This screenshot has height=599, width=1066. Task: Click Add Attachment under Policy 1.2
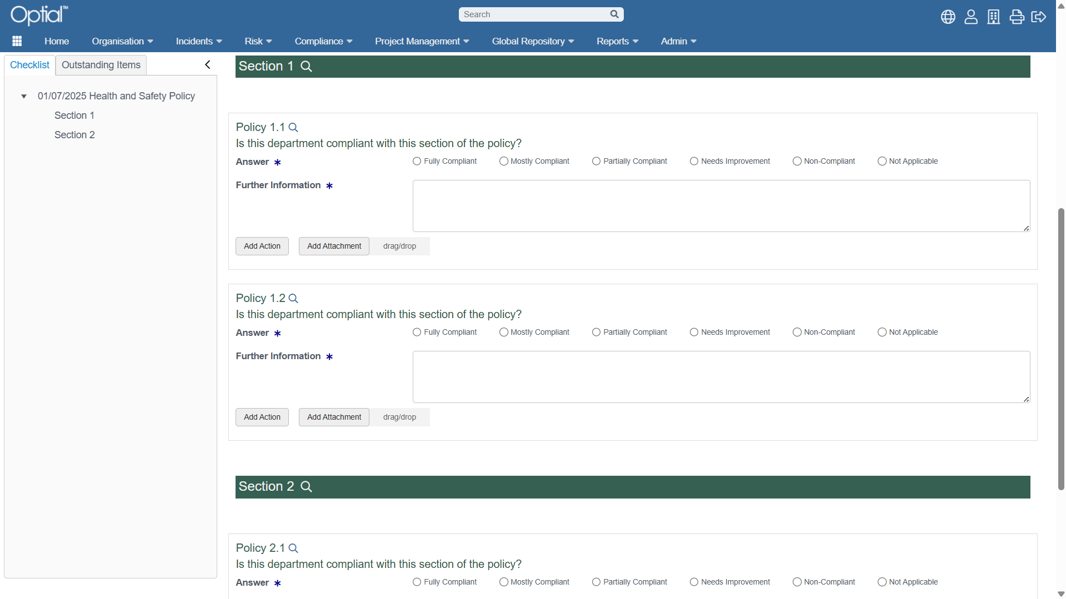pos(333,417)
